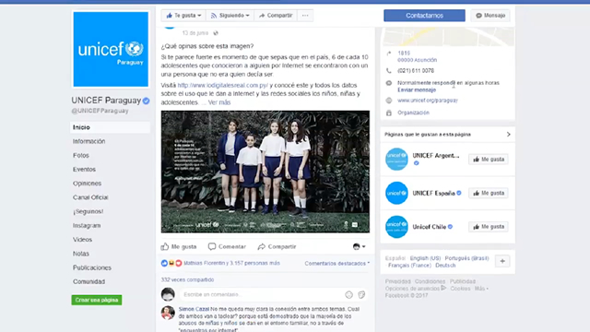Click the Contactarnos button
Image resolution: width=590 pixels, height=332 pixels.
point(424,16)
